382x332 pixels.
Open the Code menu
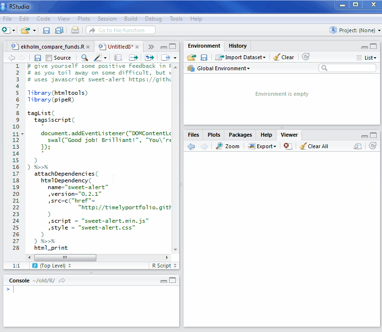43,19
